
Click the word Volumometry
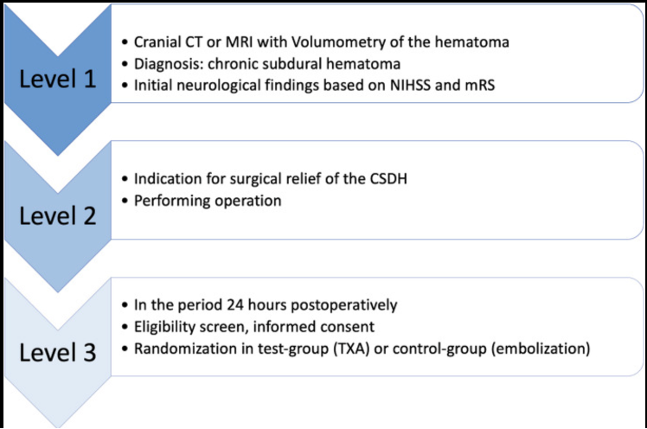click(343, 42)
